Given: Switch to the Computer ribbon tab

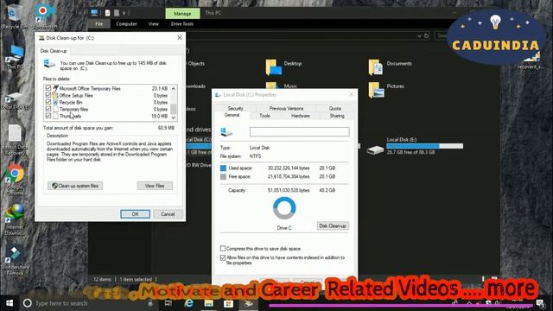Looking at the screenshot, I should point(127,24).
